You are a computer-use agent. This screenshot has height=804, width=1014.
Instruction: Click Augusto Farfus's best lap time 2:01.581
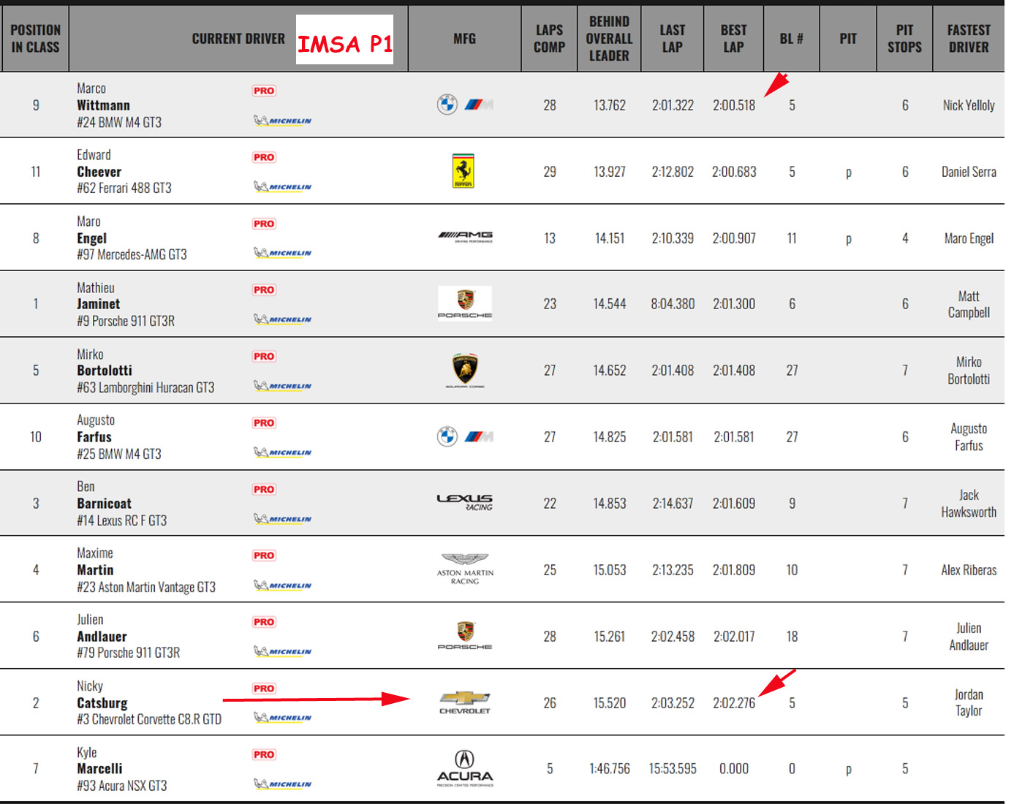tap(734, 437)
